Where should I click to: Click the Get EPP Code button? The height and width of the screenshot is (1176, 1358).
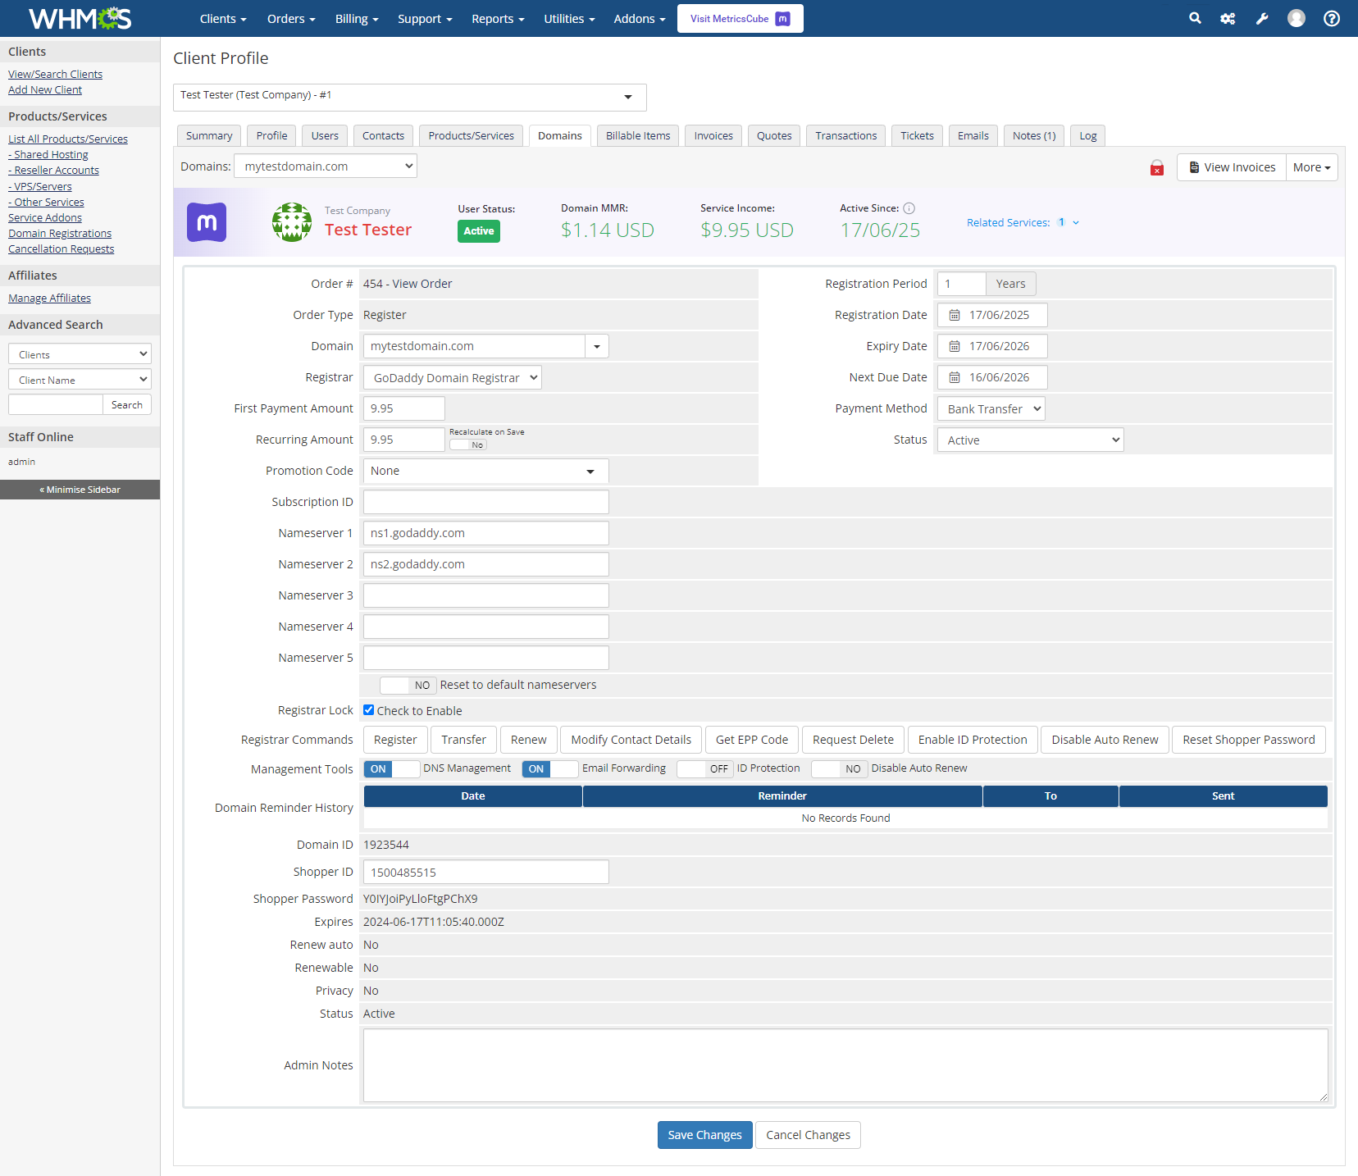751,739
